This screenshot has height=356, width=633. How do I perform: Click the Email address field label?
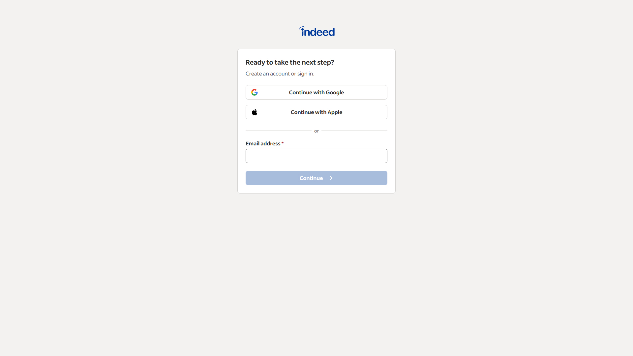tap(263, 143)
